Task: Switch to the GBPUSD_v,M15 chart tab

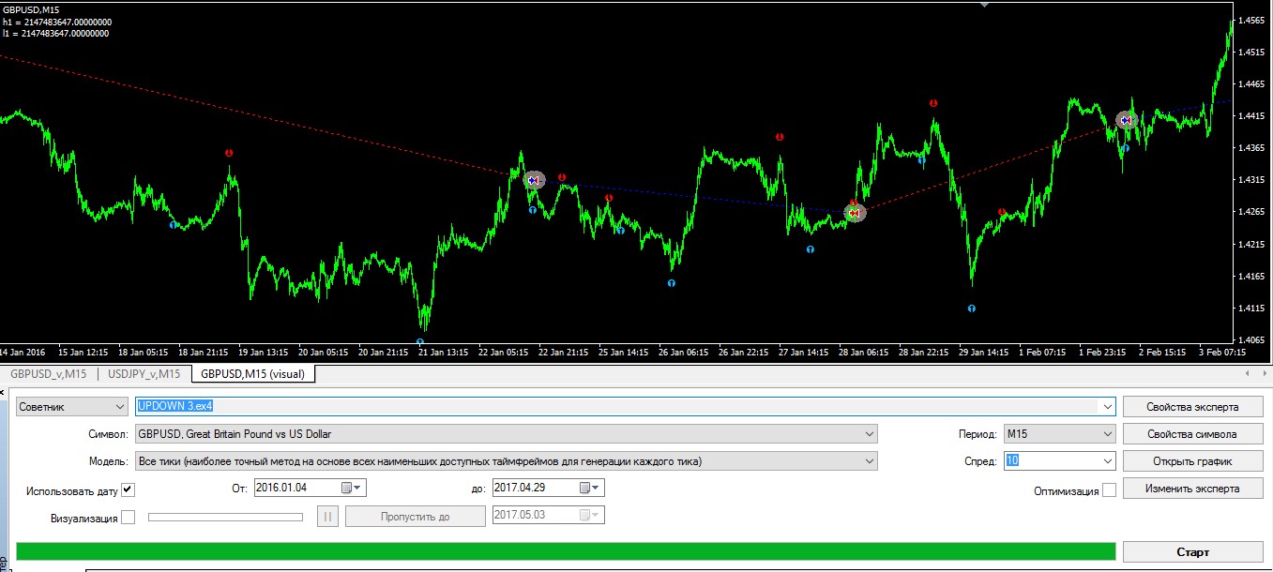Action: pyautogui.click(x=49, y=374)
